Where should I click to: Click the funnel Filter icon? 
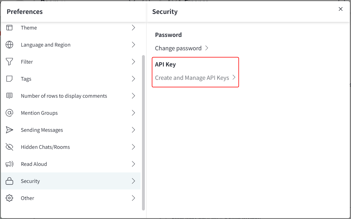(9, 62)
